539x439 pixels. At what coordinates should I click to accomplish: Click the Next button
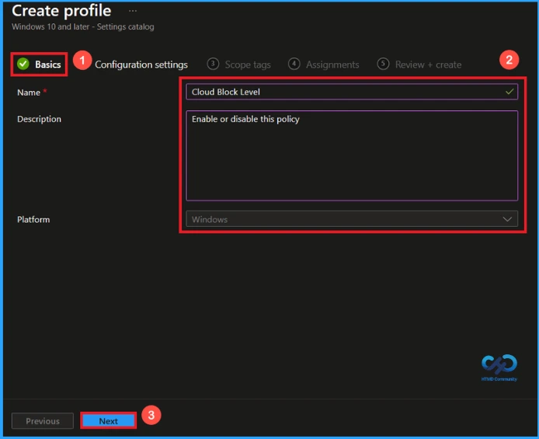coord(108,421)
